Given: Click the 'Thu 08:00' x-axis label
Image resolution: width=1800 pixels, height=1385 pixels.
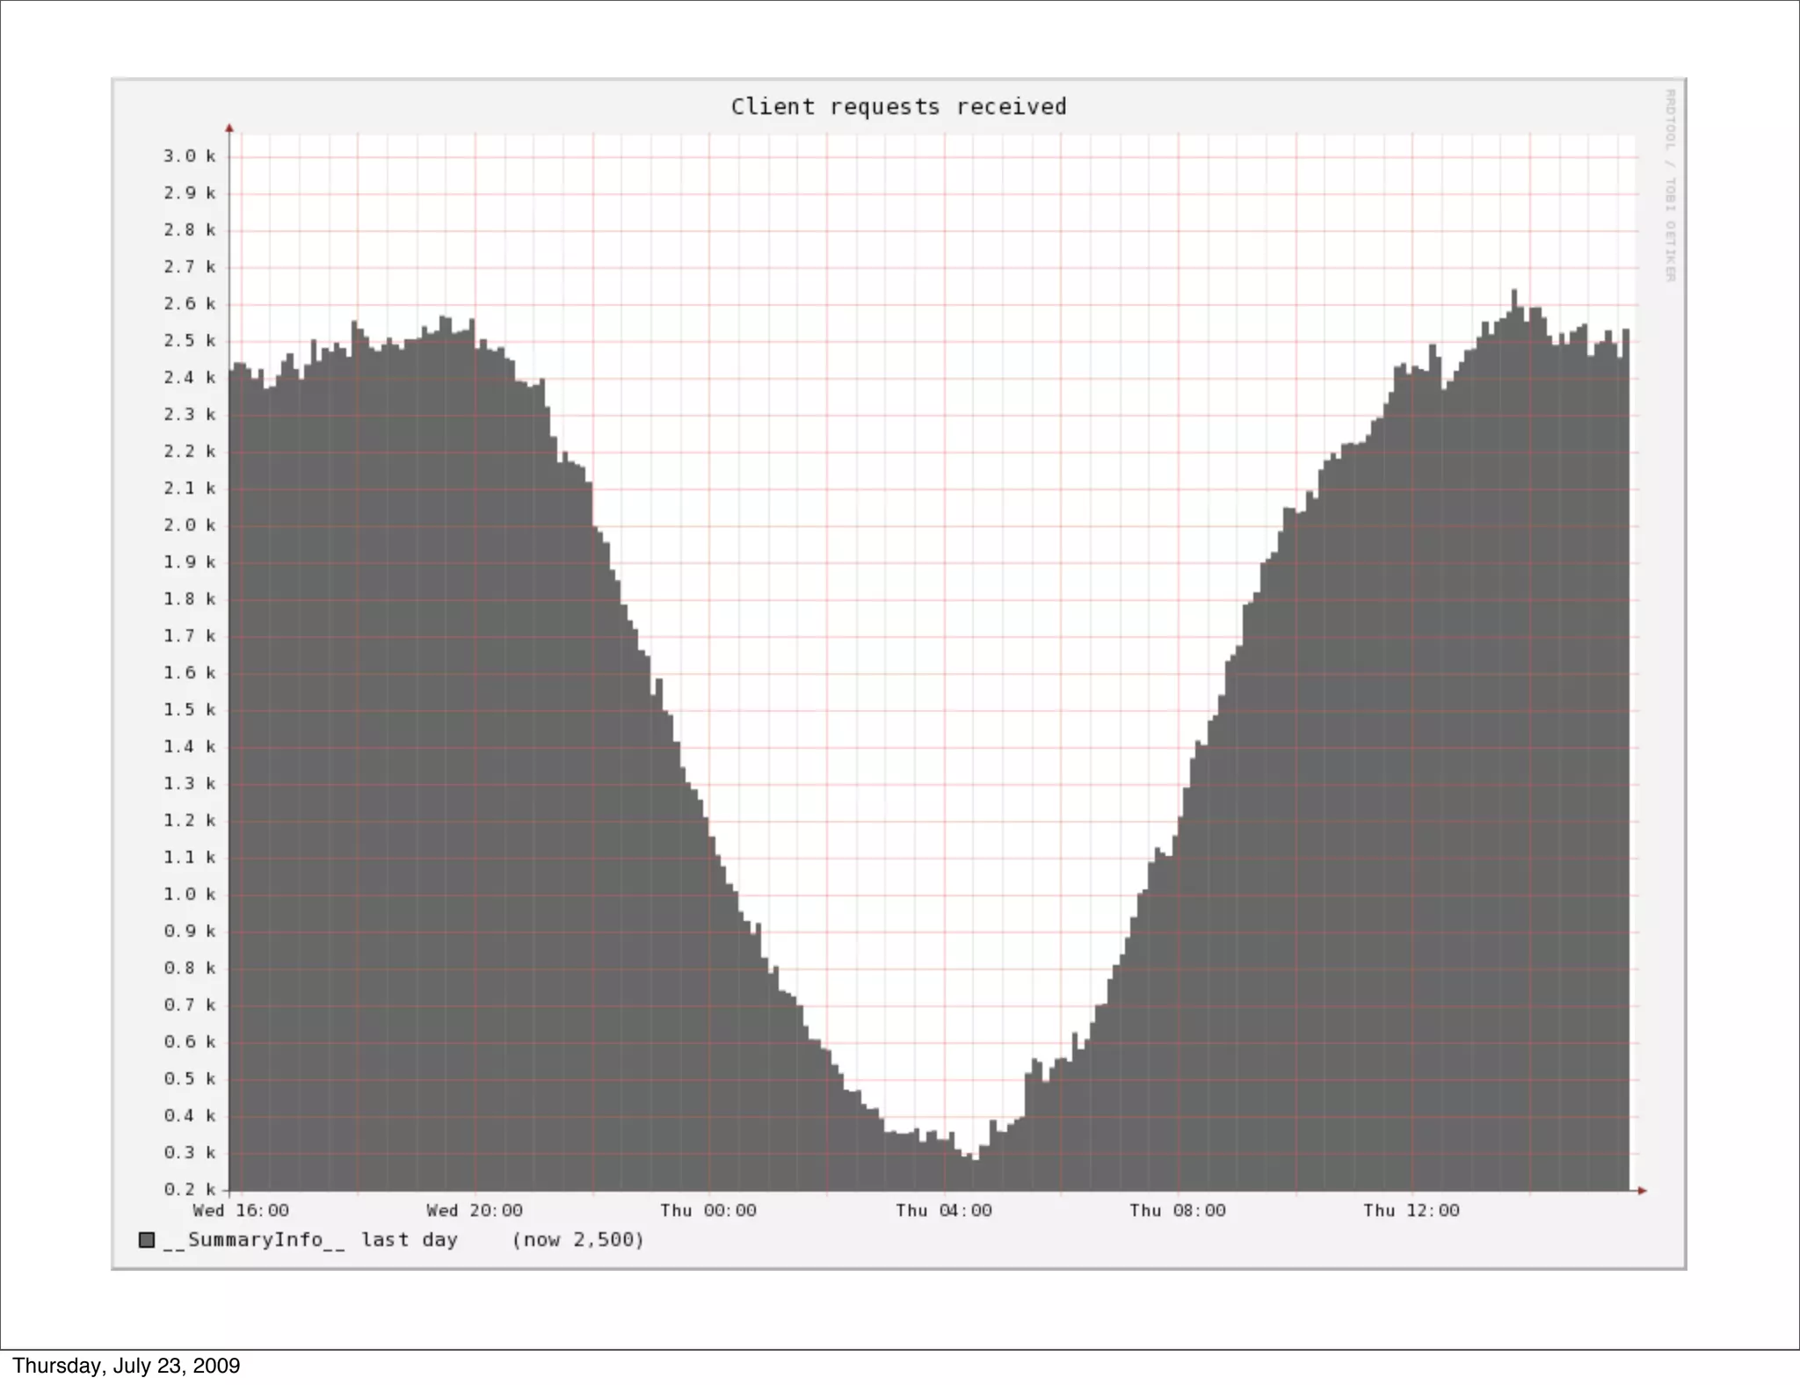Looking at the screenshot, I should (x=1177, y=1210).
